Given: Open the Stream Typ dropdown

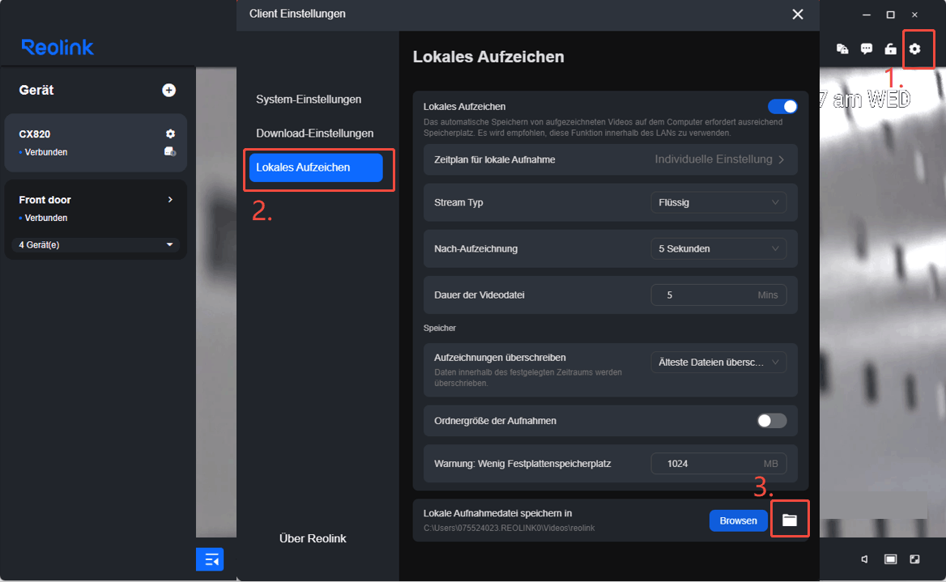Looking at the screenshot, I should click(x=718, y=202).
